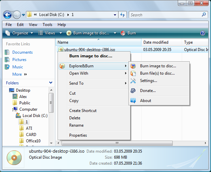Click the address bar folder icon

pos(29,15)
